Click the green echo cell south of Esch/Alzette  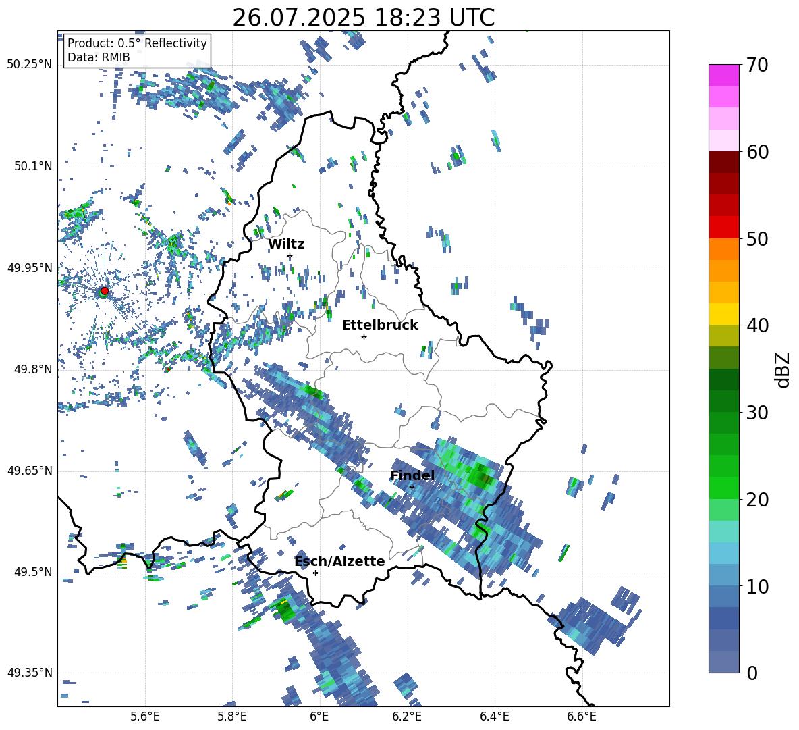[x=284, y=610]
